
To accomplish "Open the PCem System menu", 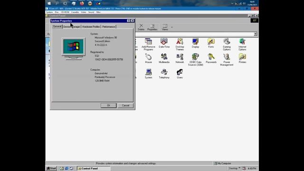I will (49, 12).
